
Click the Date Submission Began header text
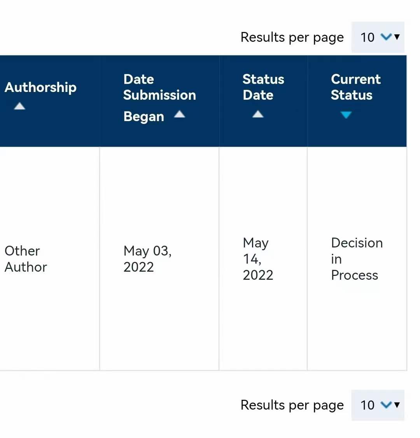pos(159,95)
